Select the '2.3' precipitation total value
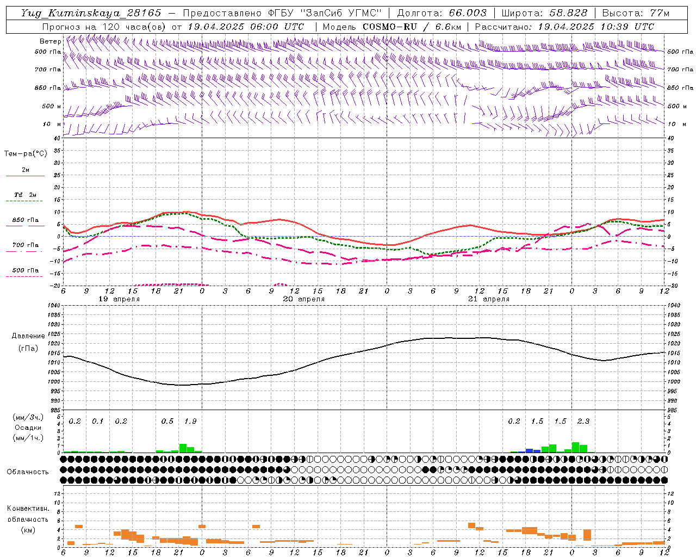Viewport: 696px width, 557px height. 583,422
